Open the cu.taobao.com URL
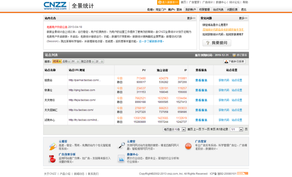This screenshot has height=177, width=292. (x=81, y=110)
